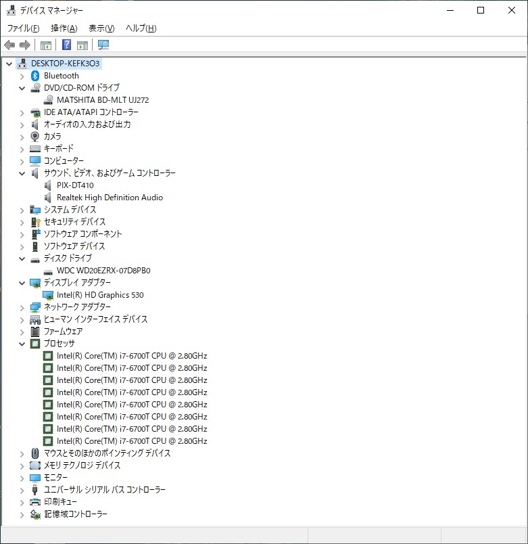Click the network adapters (ネットワーク アダプター) icon
This screenshot has height=544, width=528.
pyautogui.click(x=35, y=307)
